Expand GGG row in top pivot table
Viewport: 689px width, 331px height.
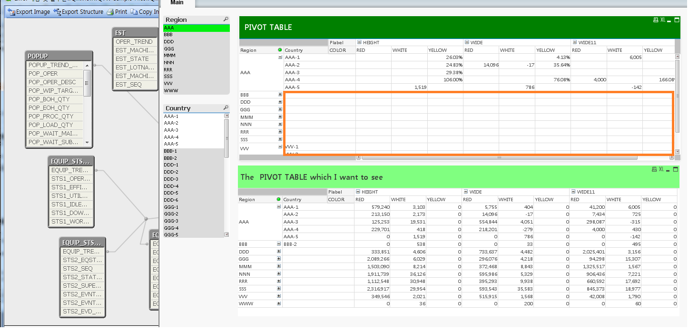[x=280, y=109]
